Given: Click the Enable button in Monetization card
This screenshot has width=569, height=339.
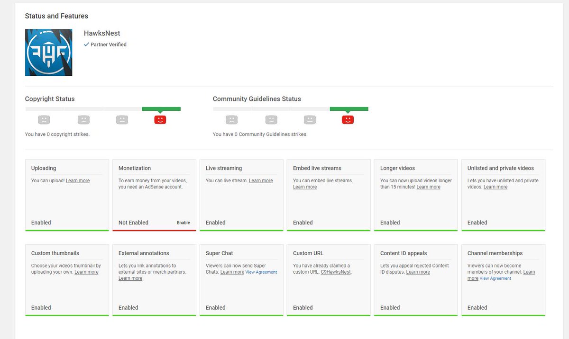Looking at the screenshot, I should pos(184,223).
